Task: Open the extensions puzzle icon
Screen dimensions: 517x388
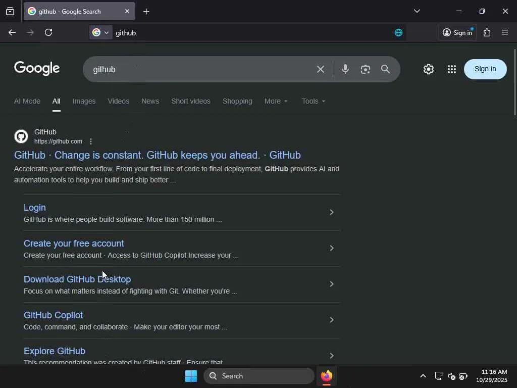Action: tap(487, 32)
